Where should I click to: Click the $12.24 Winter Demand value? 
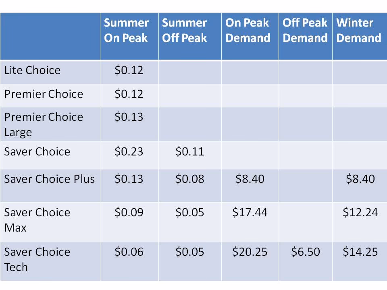360,212
